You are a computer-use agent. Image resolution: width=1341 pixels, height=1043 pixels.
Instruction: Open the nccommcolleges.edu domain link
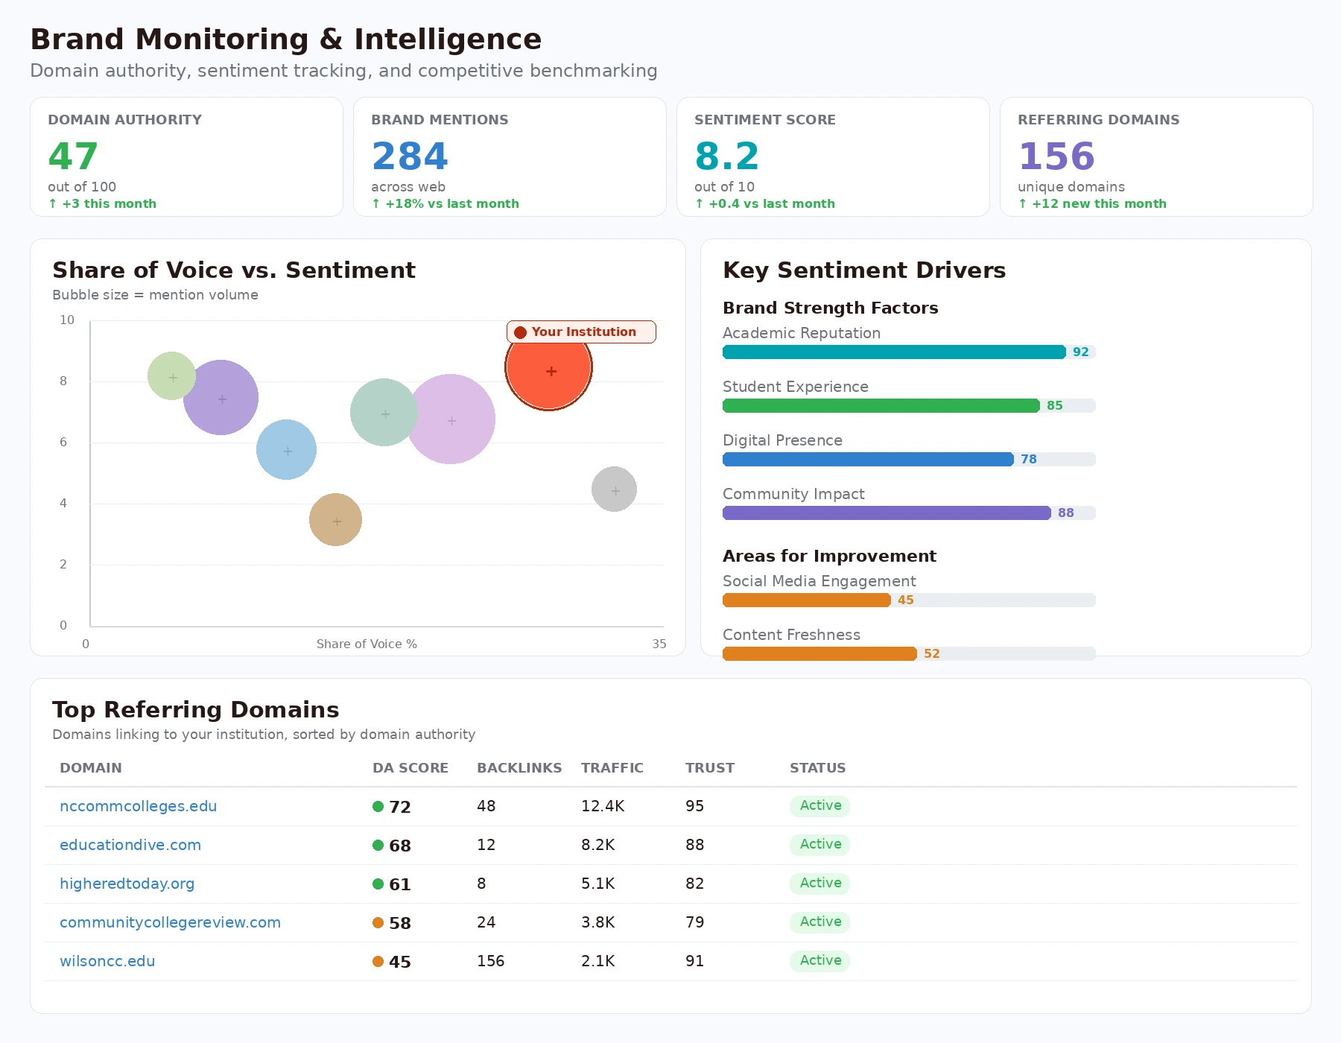click(x=138, y=806)
